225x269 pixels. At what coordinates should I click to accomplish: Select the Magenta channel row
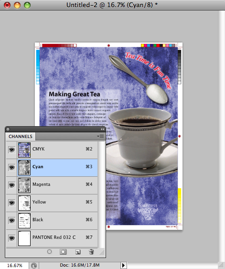57,185
